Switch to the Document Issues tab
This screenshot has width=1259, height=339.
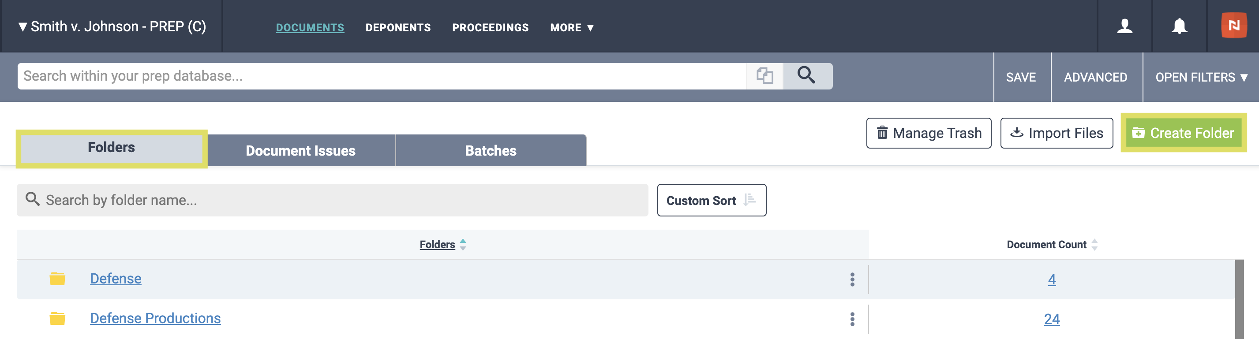click(x=300, y=150)
